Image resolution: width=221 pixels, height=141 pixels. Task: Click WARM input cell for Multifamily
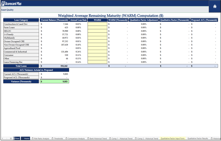tap(97, 38)
